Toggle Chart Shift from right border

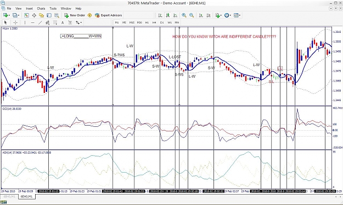point(209,15)
